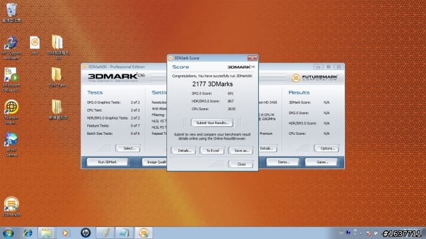
Task: Close 3DMark Score dialog with X
Action: 252,58
